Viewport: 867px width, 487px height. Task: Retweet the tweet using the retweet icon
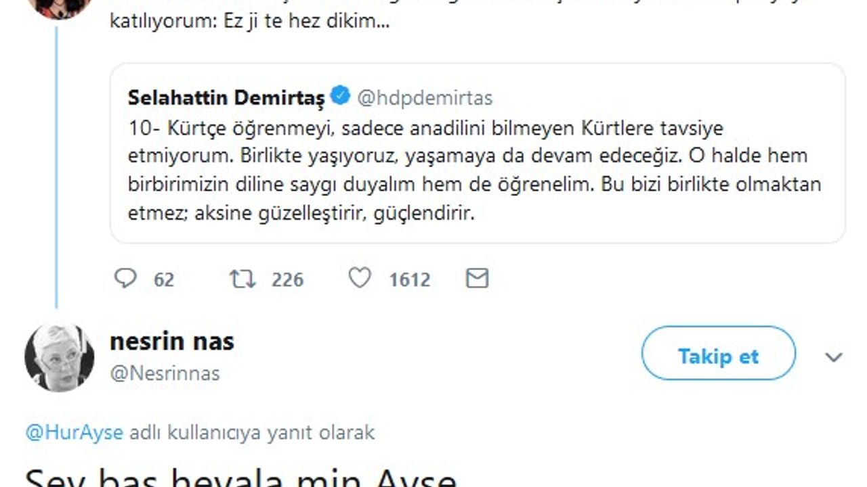243,279
